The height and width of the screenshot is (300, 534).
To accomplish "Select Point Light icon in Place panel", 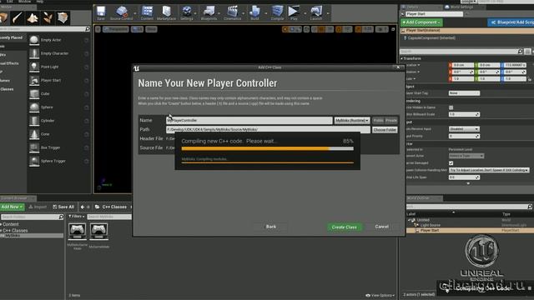I will point(34,67).
